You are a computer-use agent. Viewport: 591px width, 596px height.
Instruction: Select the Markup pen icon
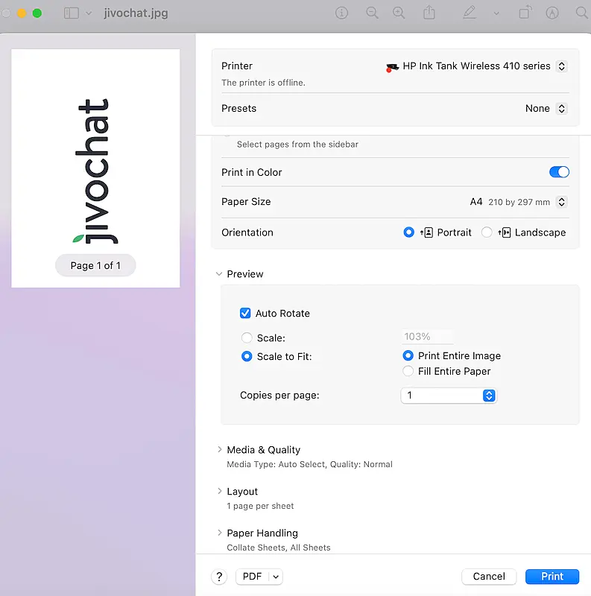click(469, 13)
